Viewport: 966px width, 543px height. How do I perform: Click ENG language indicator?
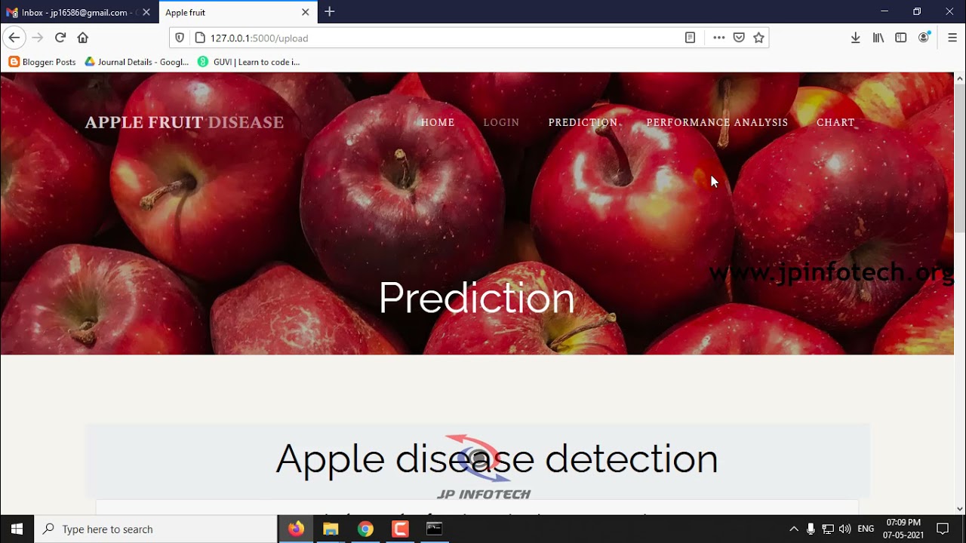pyautogui.click(x=866, y=529)
